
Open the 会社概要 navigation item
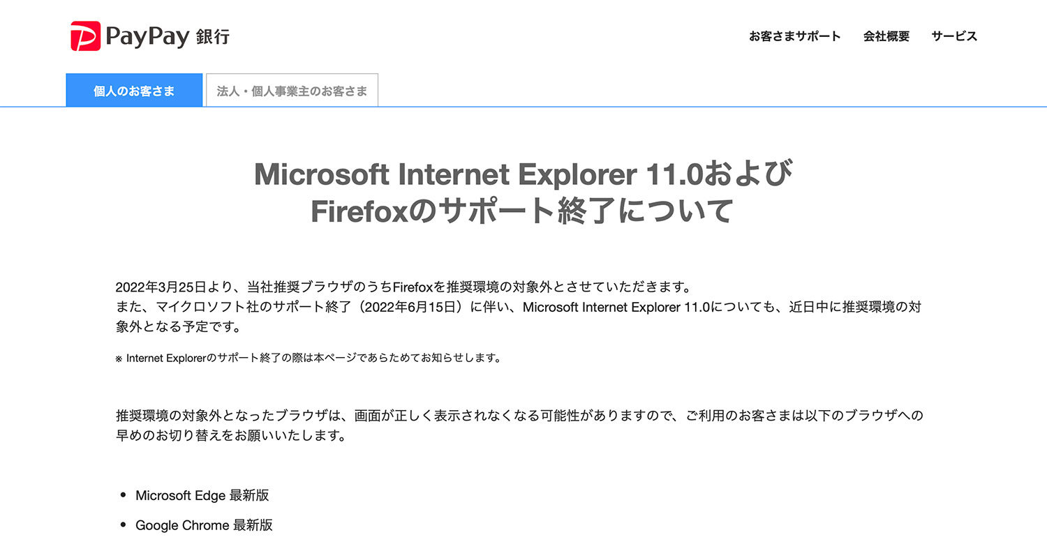point(886,36)
